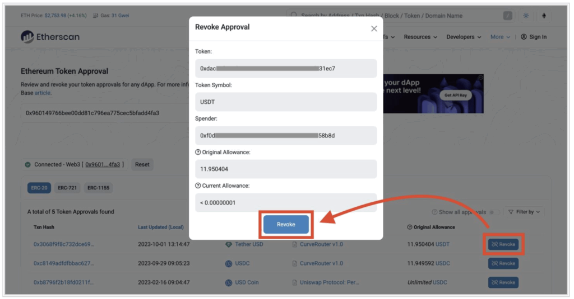This screenshot has width=574, height=299.
Task: Click the connected address 0x9601...4fa3 link
Action: click(103, 165)
